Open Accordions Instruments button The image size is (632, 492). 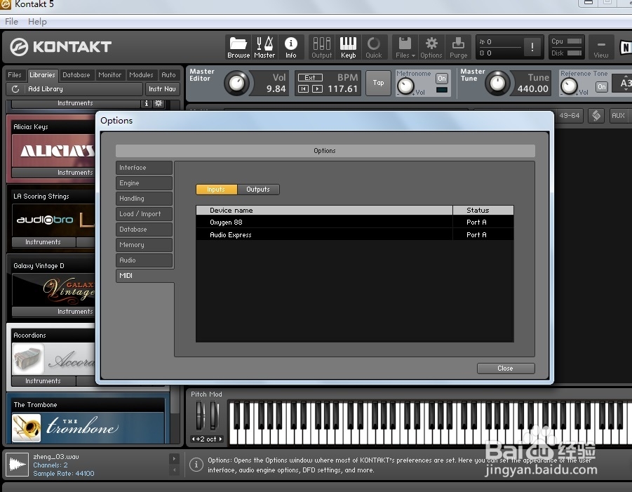click(43, 380)
